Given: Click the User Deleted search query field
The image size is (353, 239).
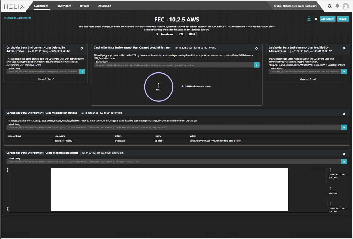Looking at the screenshot, I should click(x=43, y=72).
